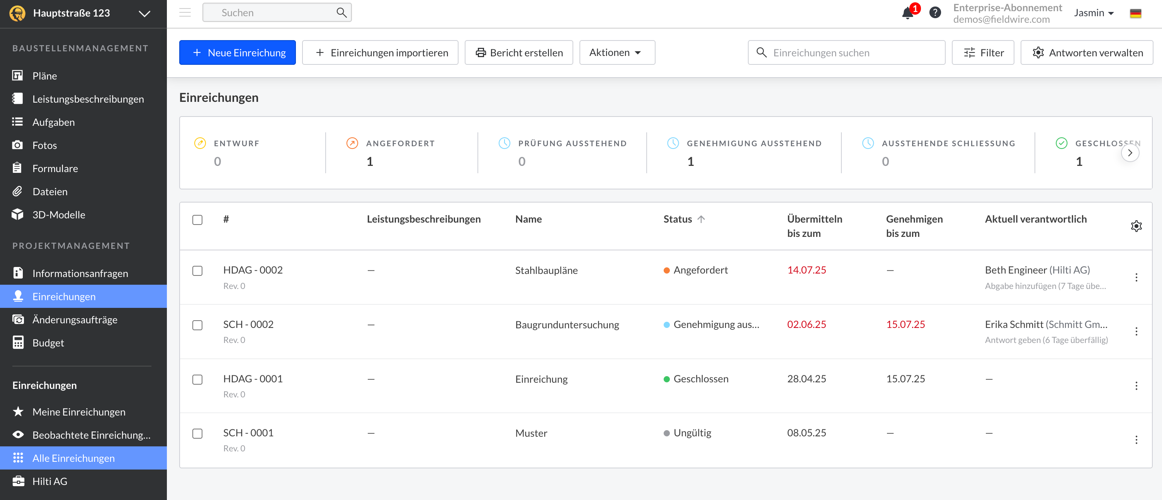The image size is (1162, 500).
Task: Check the SCH - 0001 row checkbox
Action: [x=197, y=434]
